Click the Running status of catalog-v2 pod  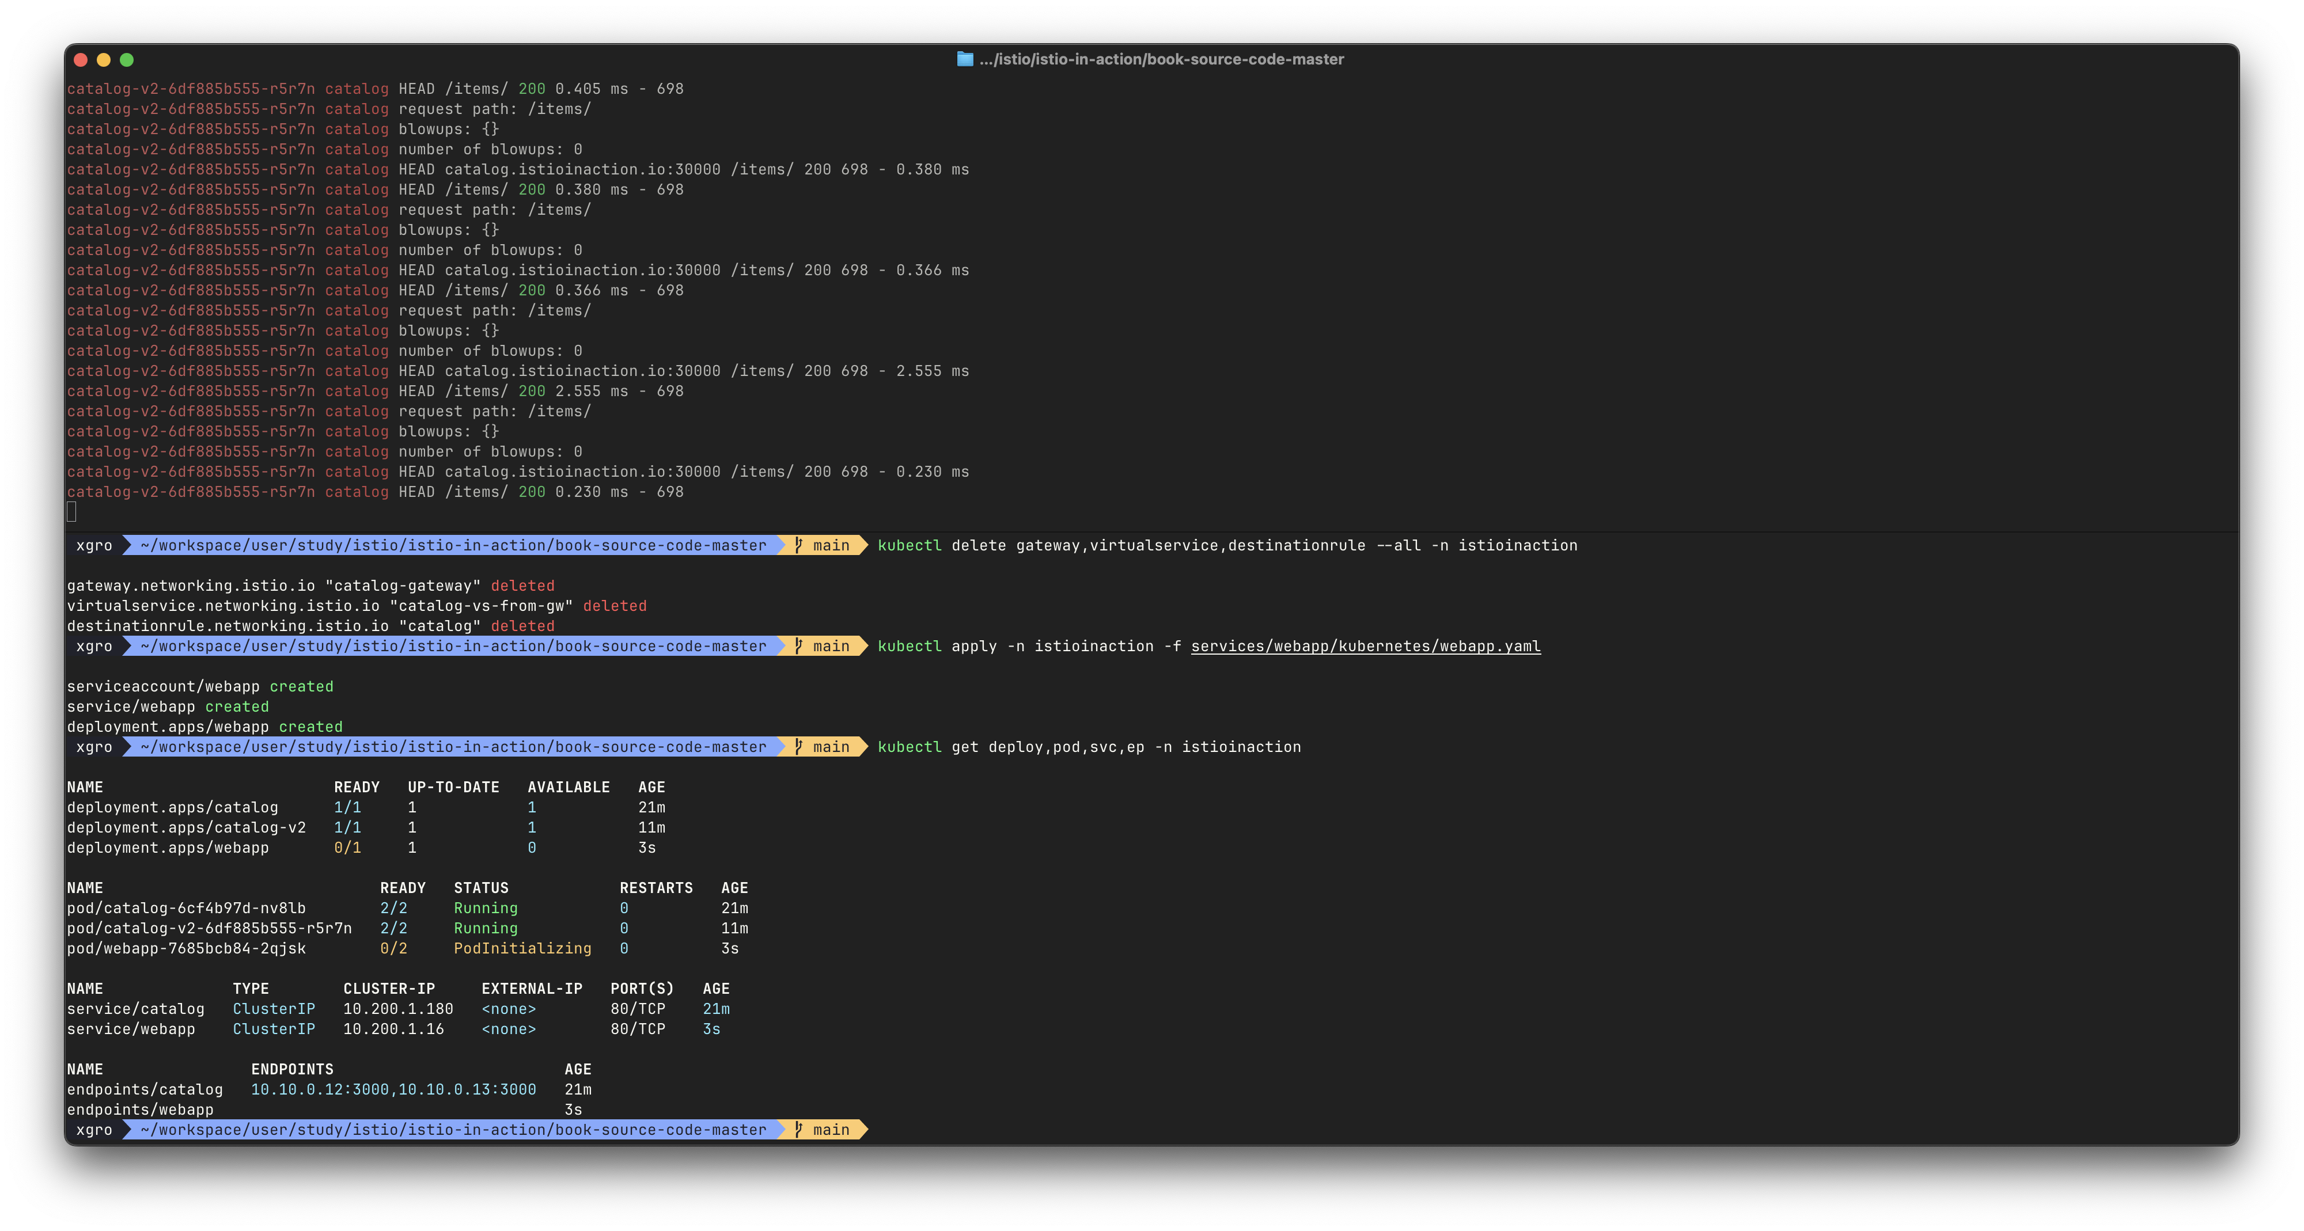[486, 929]
